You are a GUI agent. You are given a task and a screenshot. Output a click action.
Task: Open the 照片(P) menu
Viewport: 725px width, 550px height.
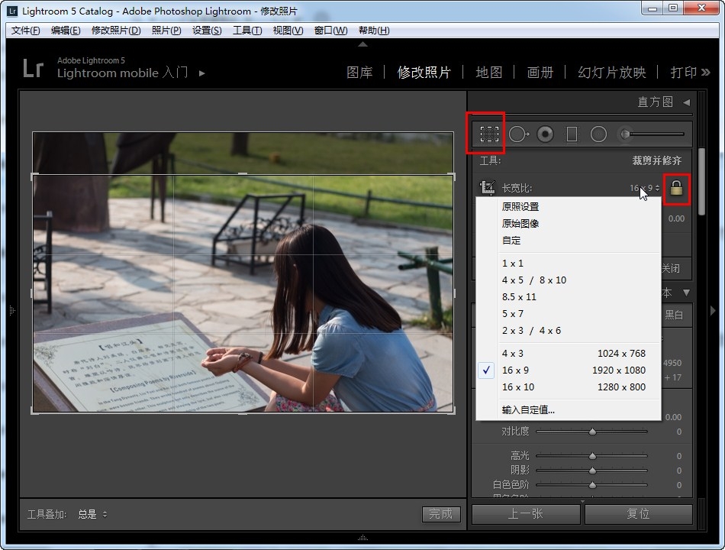tap(166, 31)
